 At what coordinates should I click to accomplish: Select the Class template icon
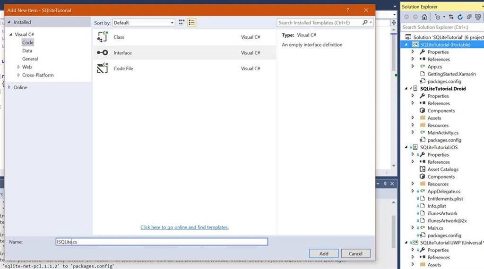click(103, 37)
